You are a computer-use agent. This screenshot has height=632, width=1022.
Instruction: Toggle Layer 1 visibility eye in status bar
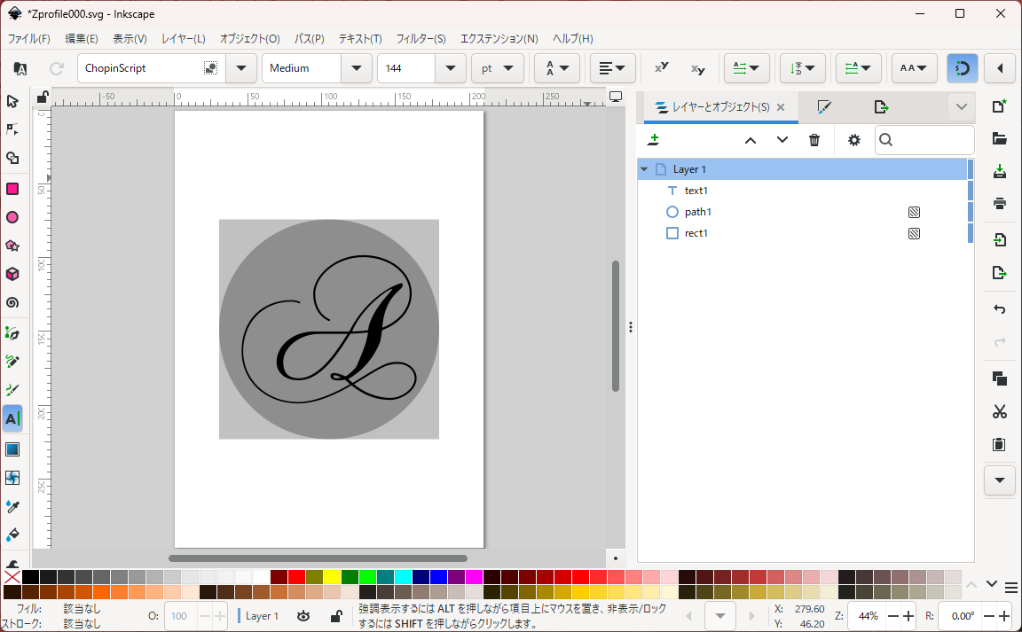point(303,616)
